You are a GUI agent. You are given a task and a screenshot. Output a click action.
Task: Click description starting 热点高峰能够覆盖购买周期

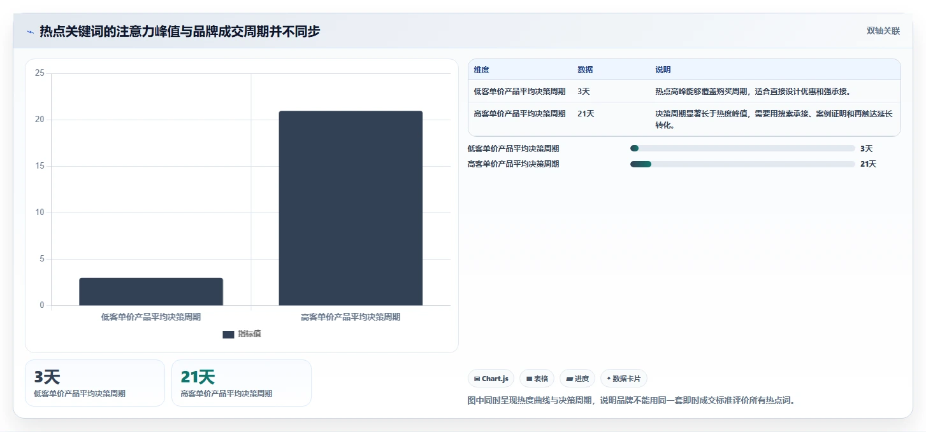(753, 92)
